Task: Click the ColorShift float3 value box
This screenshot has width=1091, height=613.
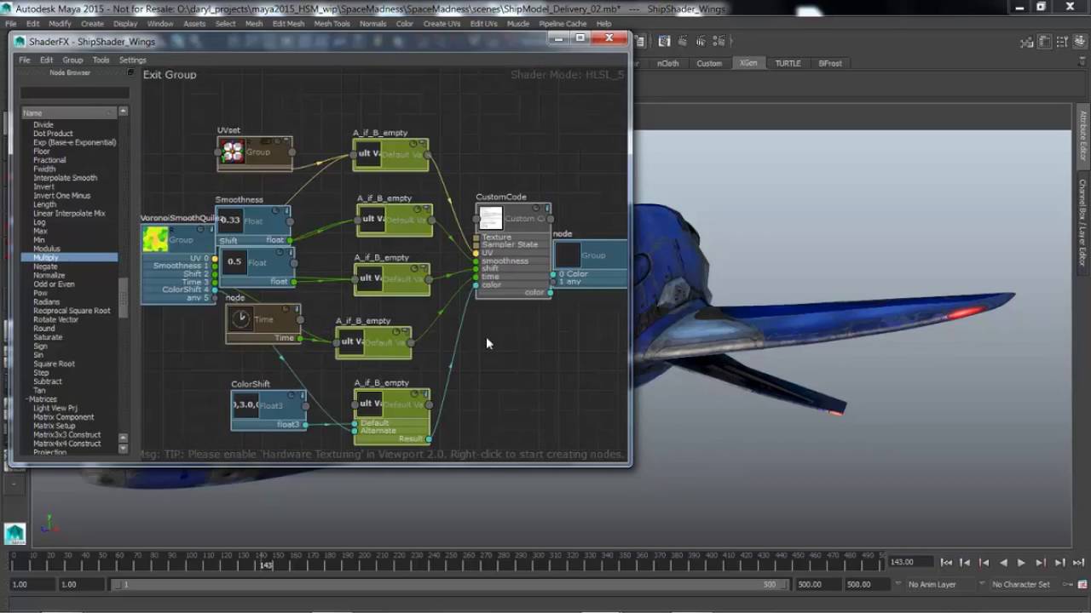Action: pos(246,404)
